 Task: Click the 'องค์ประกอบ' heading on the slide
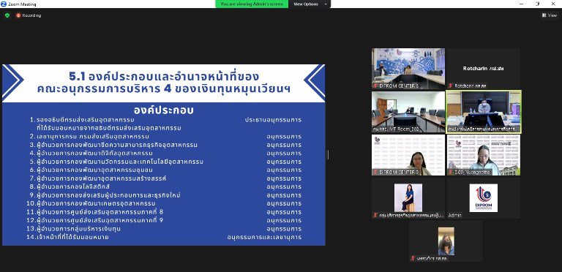coord(164,110)
